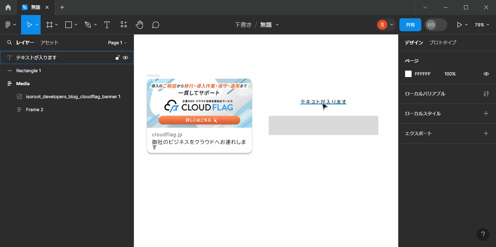
Task: Open the shape tools dropdown arrow
Action: click(76, 25)
